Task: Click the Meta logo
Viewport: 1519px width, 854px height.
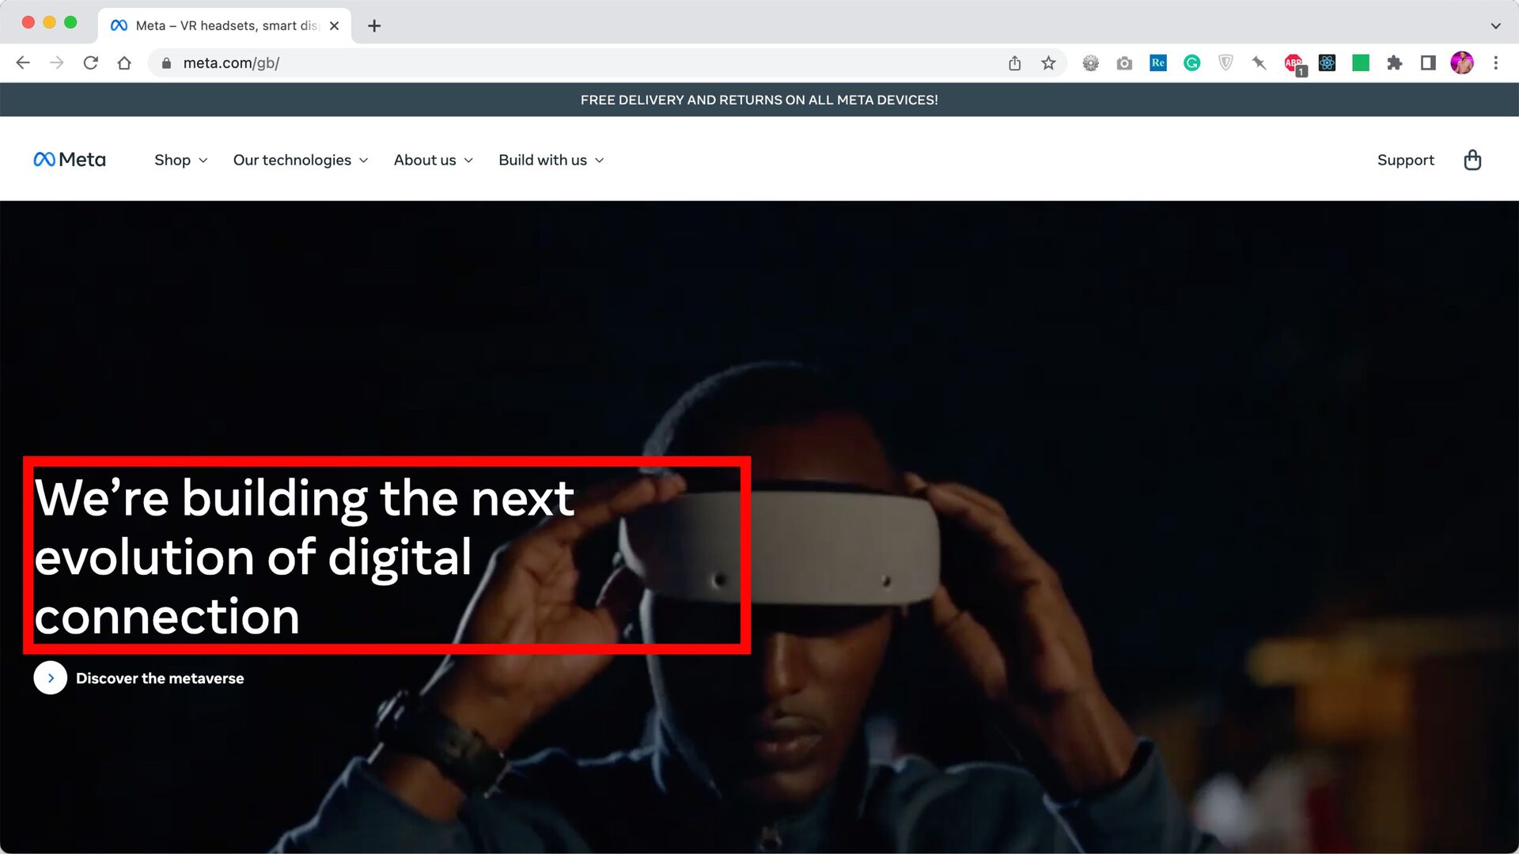Action: coord(70,160)
